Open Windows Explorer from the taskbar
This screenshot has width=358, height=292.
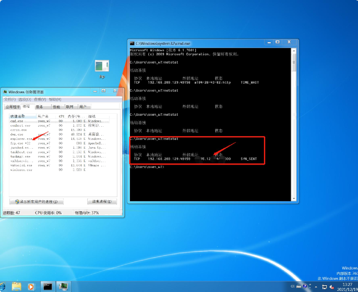(16, 286)
